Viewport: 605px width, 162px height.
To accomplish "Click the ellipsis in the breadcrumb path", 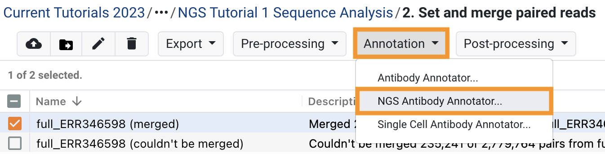I will pos(161,13).
